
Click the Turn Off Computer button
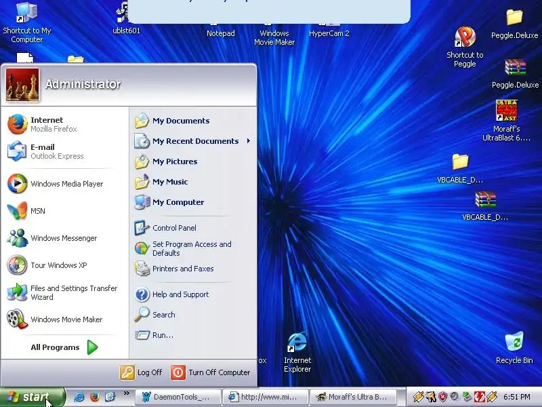click(x=211, y=372)
